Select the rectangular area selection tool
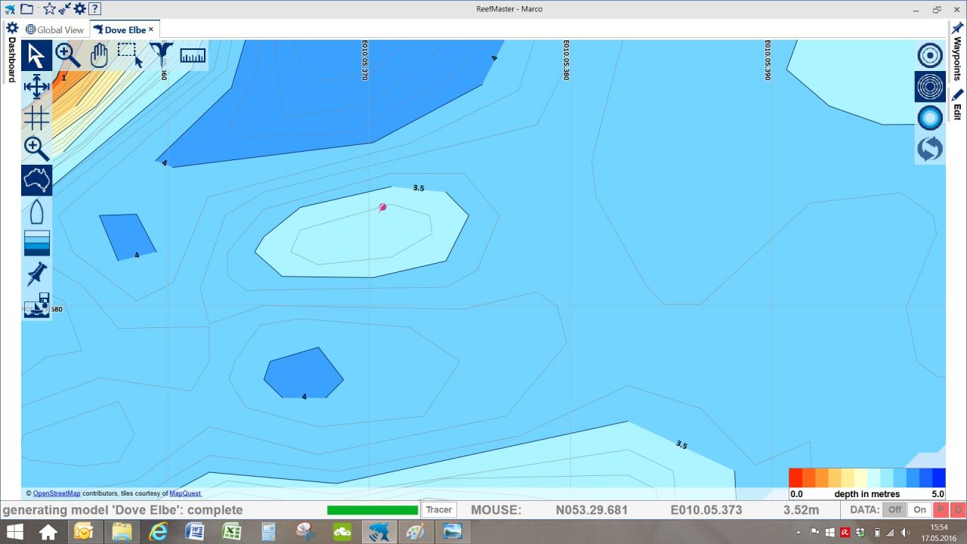Image resolution: width=967 pixels, height=544 pixels. [129, 54]
